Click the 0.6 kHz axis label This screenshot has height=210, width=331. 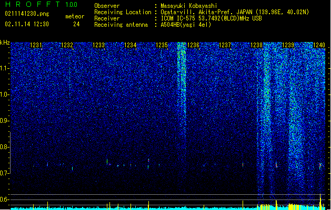click(4, 199)
